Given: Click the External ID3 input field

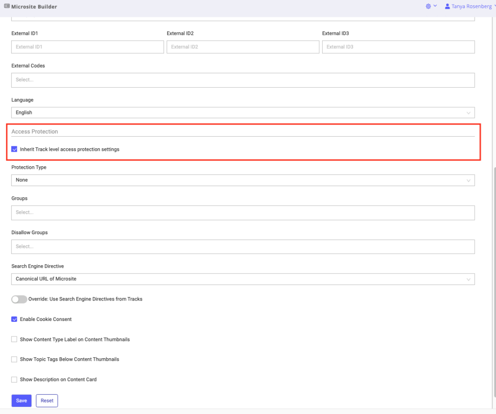Looking at the screenshot, I should 398,47.
